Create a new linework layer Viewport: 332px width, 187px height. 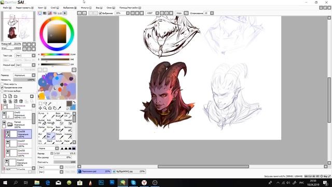pos(10,96)
